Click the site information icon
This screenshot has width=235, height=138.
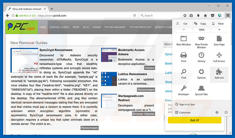click(13, 15)
